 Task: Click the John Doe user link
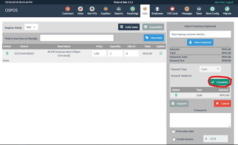[x=219, y=2]
